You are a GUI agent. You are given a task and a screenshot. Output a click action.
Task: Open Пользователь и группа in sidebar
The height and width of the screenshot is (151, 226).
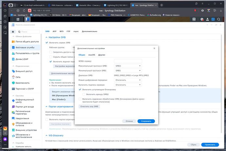point(25,53)
